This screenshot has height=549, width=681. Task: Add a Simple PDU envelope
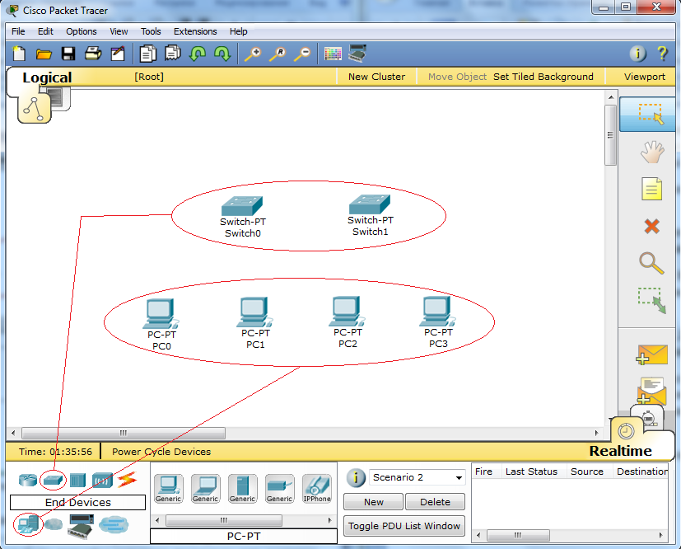(x=652, y=354)
